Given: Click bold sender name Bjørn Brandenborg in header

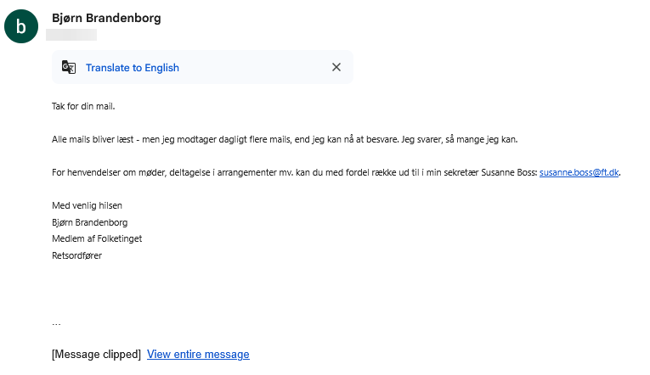Looking at the screenshot, I should pyautogui.click(x=106, y=18).
